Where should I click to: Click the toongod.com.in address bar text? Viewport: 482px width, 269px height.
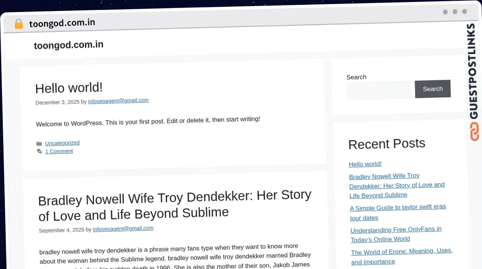(x=62, y=23)
